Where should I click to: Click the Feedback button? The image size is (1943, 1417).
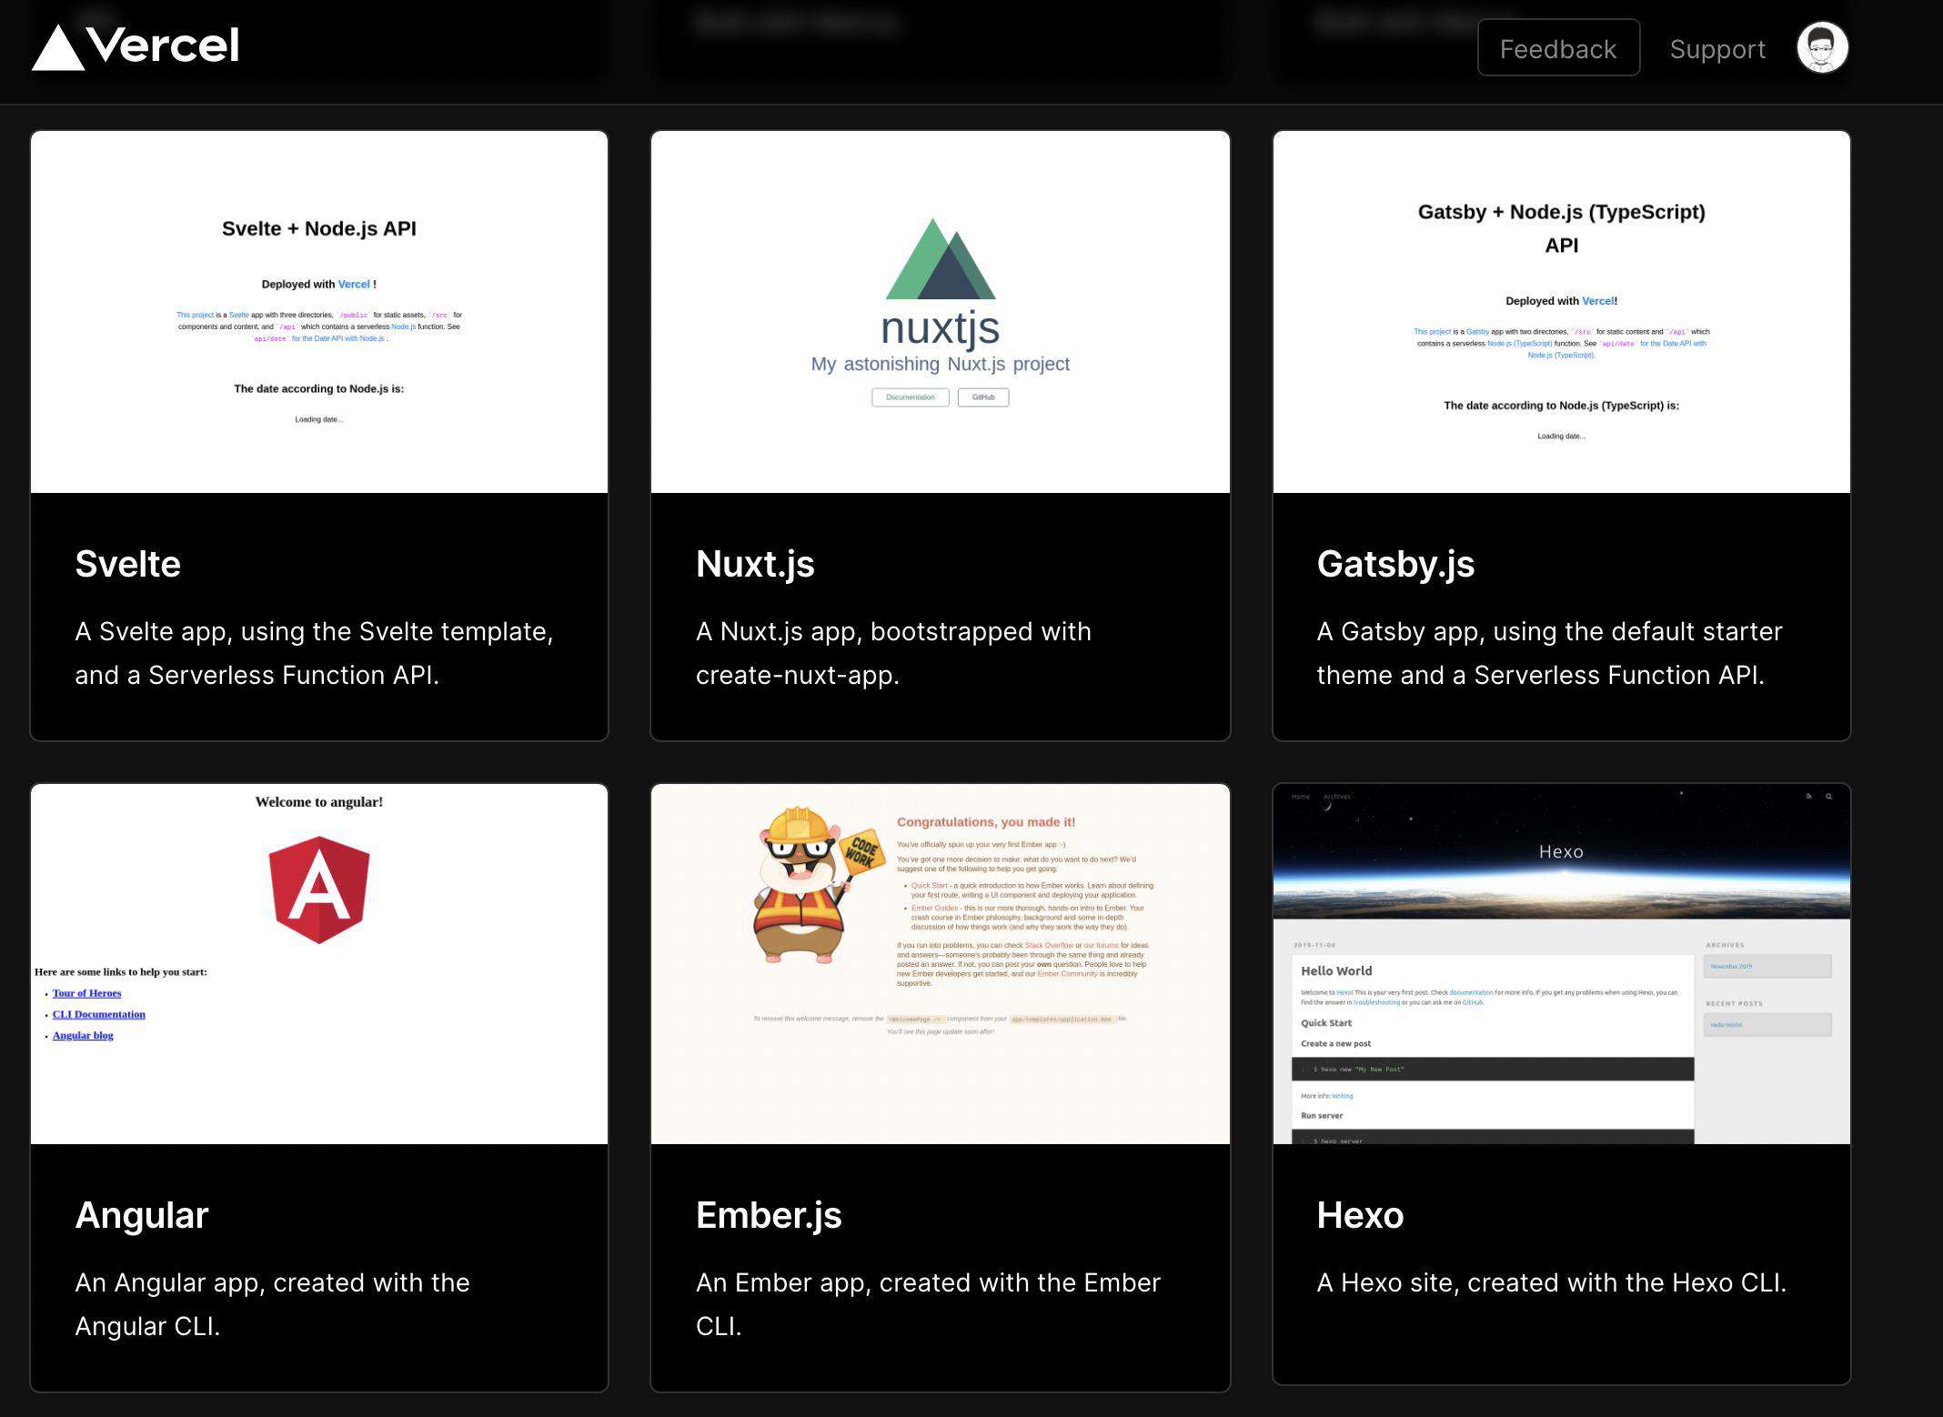[x=1558, y=48]
